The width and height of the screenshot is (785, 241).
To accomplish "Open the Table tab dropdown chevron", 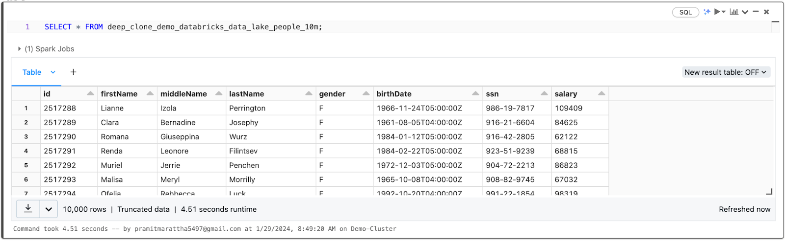I will click(x=53, y=72).
